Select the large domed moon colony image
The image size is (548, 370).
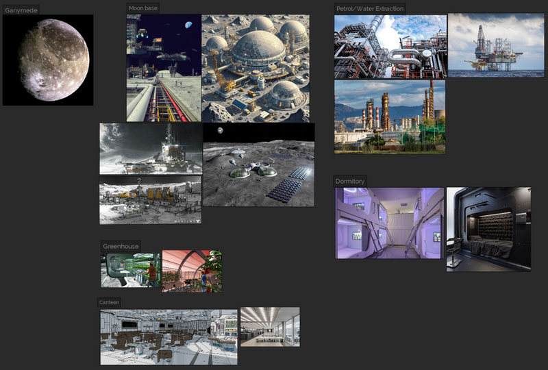click(258, 68)
